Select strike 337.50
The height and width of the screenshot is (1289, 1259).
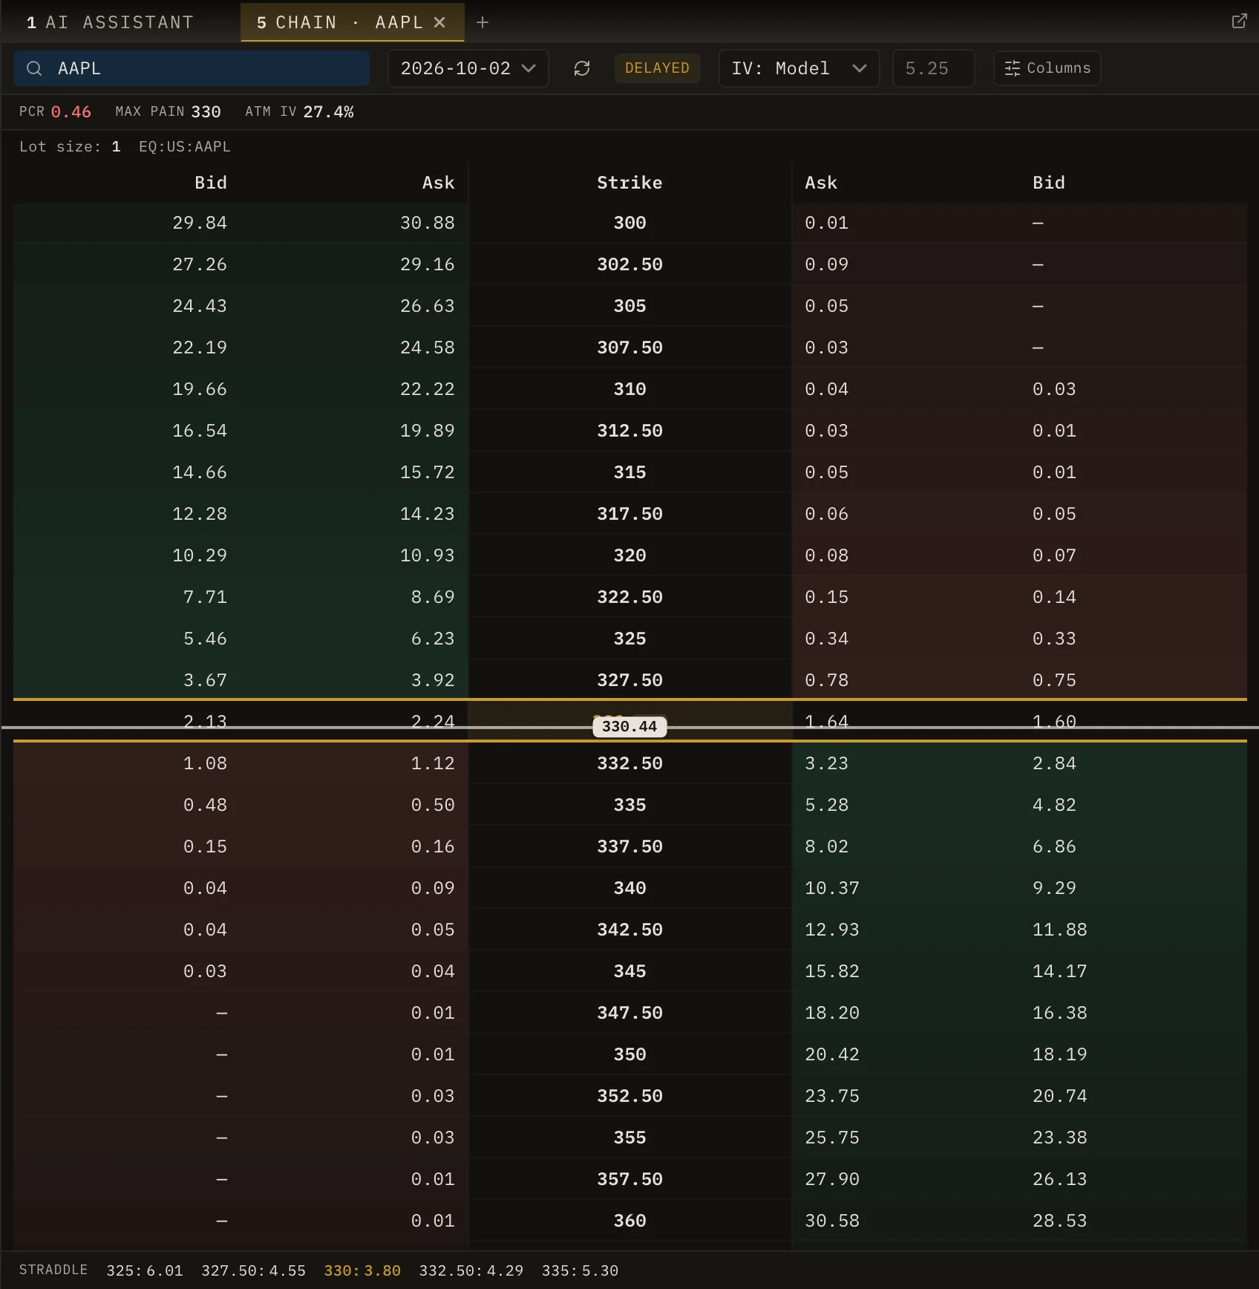(629, 846)
